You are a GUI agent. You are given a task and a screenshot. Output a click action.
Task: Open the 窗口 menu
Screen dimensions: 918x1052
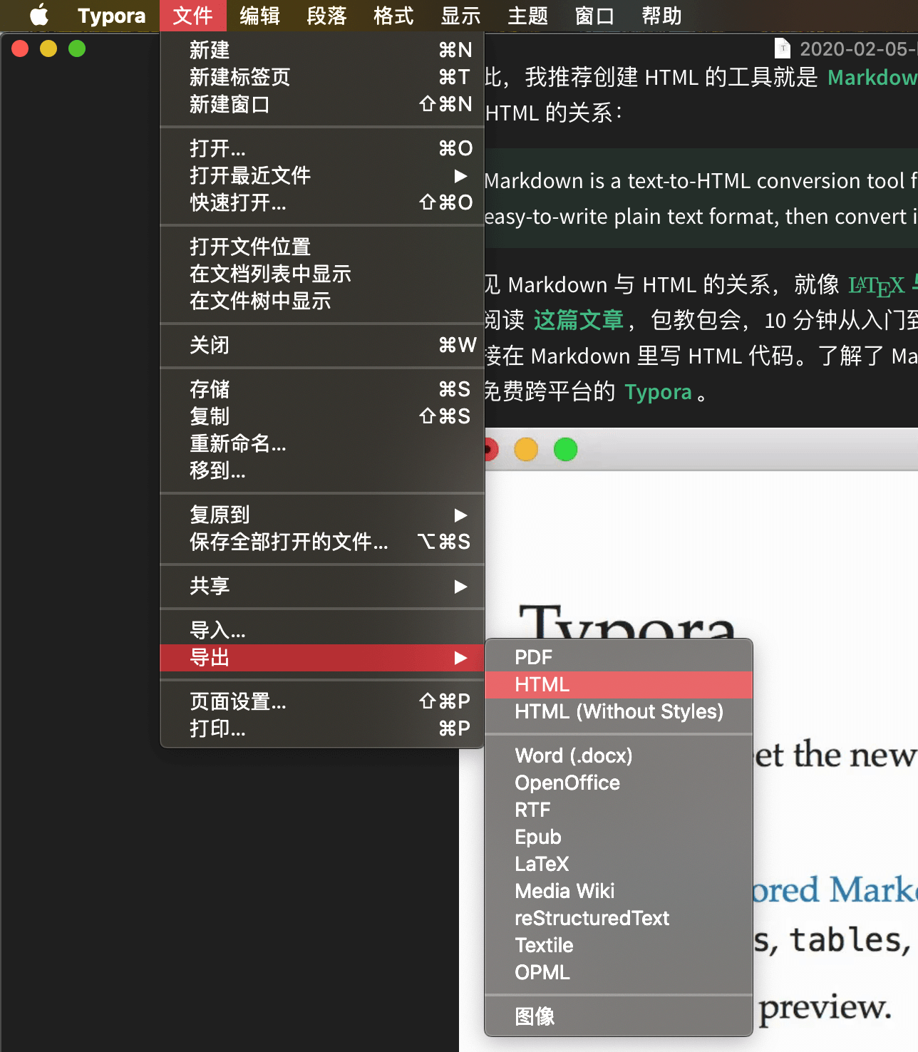[594, 16]
